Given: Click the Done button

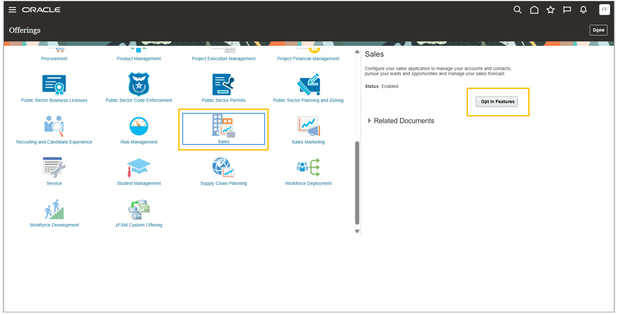Looking at the screenshot, I should tap(598, 30).
